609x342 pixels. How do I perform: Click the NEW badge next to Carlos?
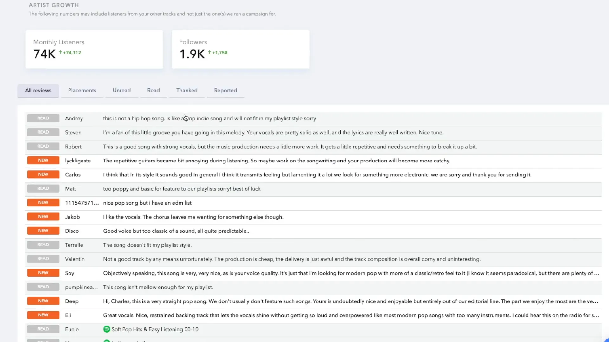coord(43,174)
